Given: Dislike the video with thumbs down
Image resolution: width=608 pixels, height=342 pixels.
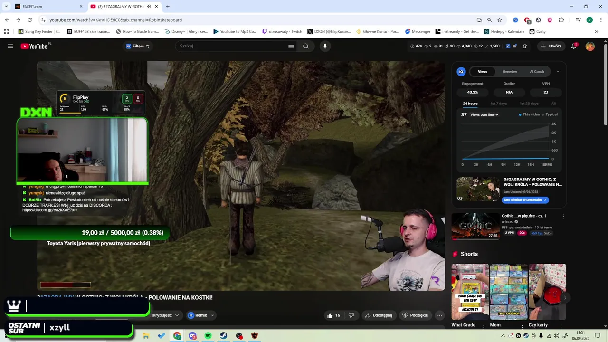Looking at the screenshot, I should [351, 315].
